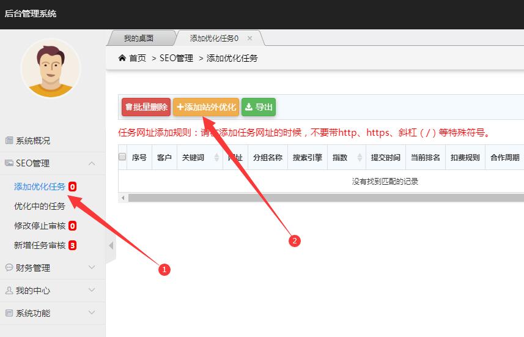
Task: Click the 我的中心 user icon
Action: [9, 290]
